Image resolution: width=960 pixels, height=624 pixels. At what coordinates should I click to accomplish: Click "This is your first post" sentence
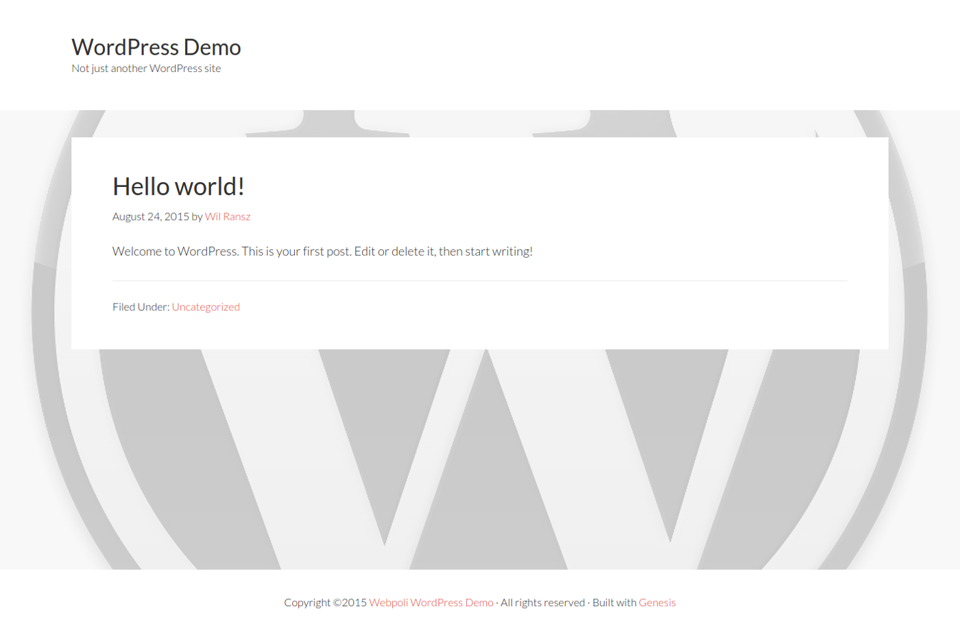click(296, 251)
